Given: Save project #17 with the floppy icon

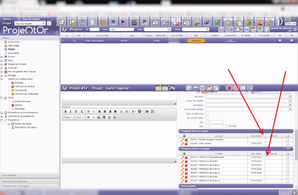Looking at the screenshot, I should pyautogui.click(x=196, y=88).
